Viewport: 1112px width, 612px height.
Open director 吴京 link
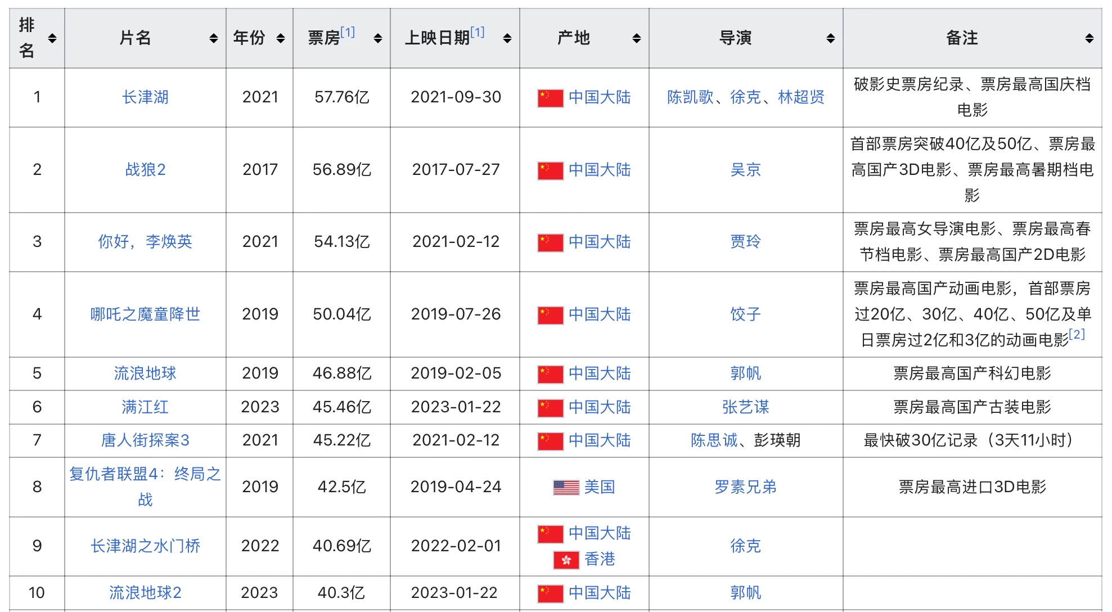pyautogui.click(x=746, y=169)
